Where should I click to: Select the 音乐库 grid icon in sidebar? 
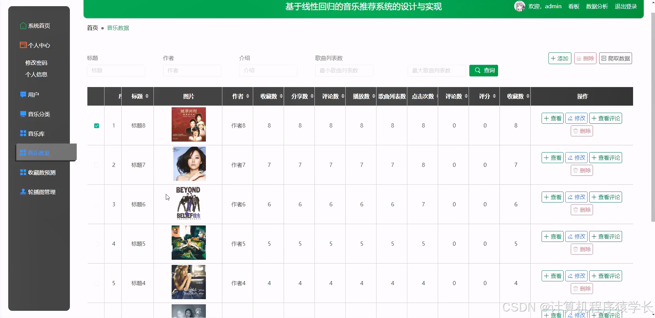coord(23,133)
